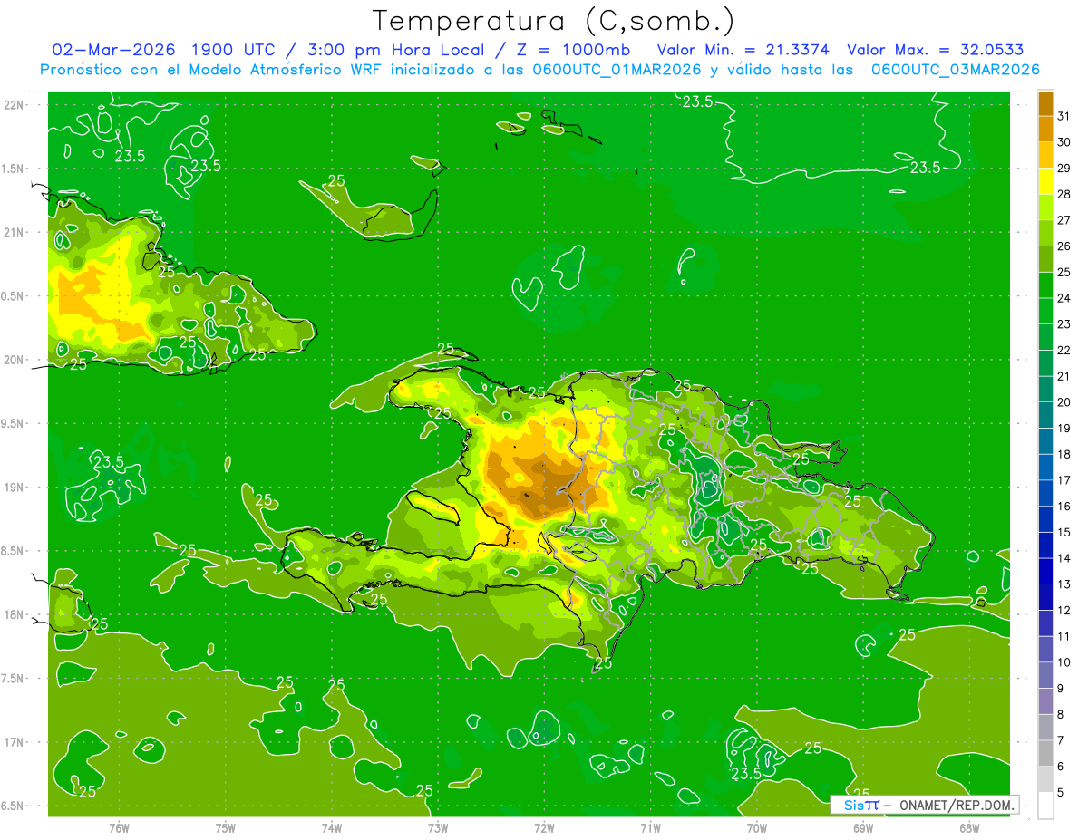This screenshot has height=840, width=1088.
Task: Click the "69W" longitude axis label
Action: [x=863, y=827]
